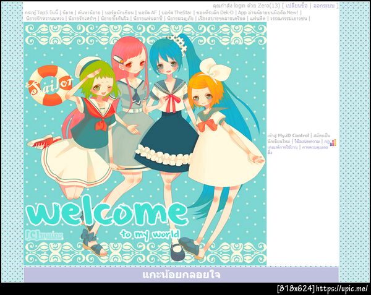Open the App อ่านนิยายบนมือถือ New! link
The height and width of the screenshot is (295, 371).
268,12
